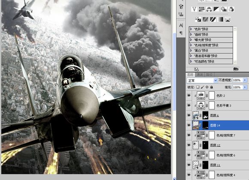The height and width of the screenshot is (180, 249).
Task: Click the Color Balance scales adjustment icon
Action: coord(209,9)
